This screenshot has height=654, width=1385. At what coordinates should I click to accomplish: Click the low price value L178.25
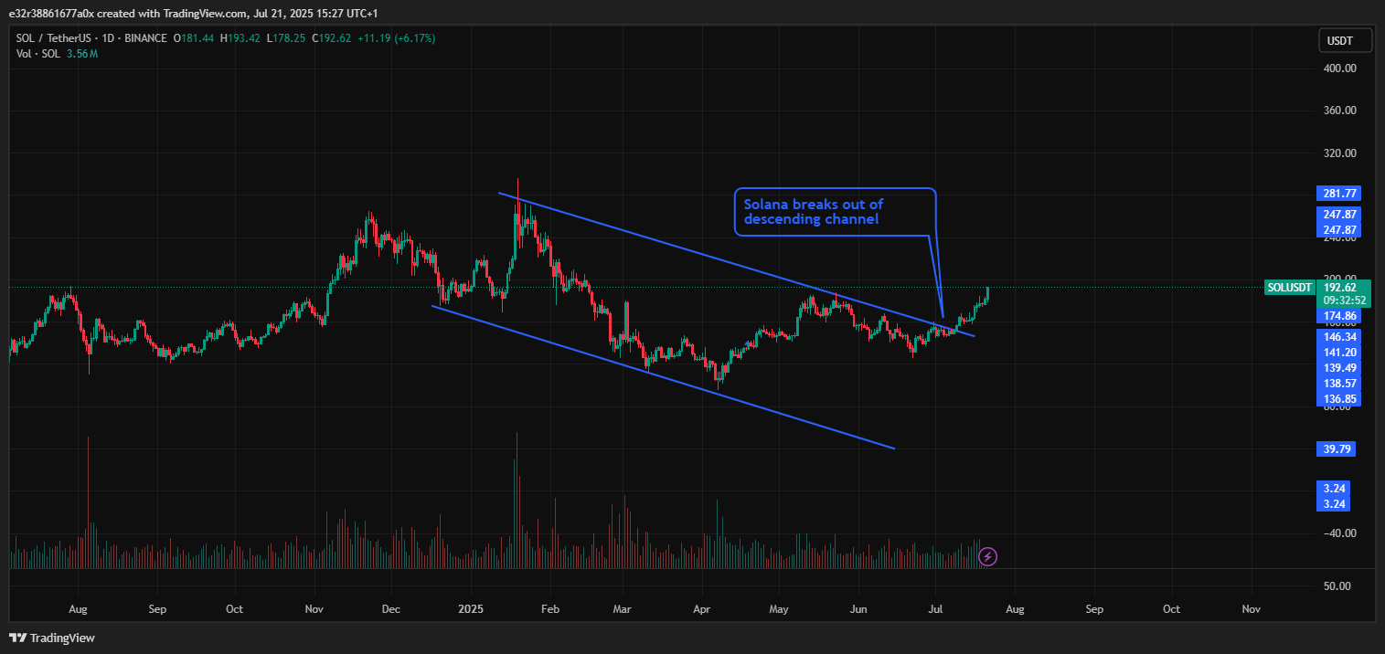pos(287,38)
